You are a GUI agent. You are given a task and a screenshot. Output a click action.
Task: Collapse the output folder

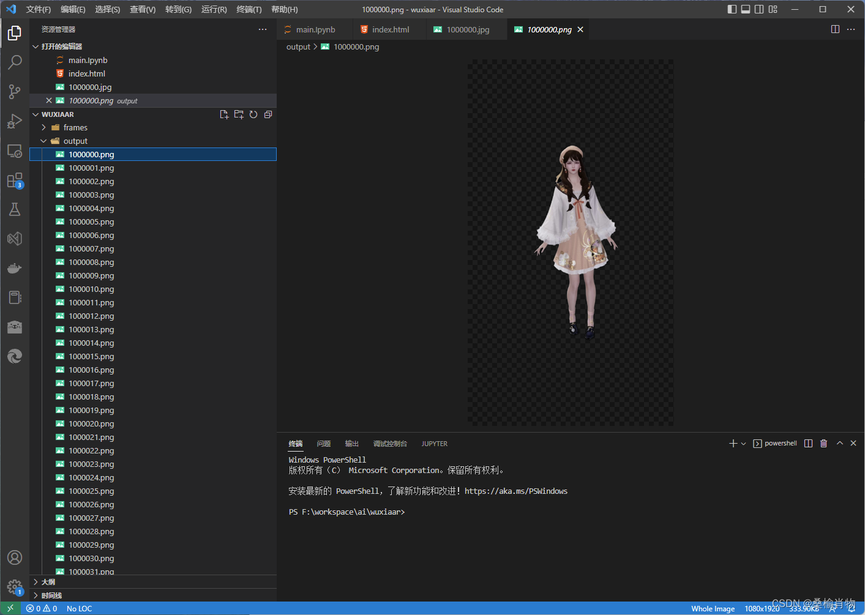75,141
